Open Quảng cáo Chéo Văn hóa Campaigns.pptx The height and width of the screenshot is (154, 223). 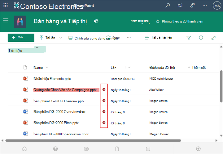click(65, 90)
